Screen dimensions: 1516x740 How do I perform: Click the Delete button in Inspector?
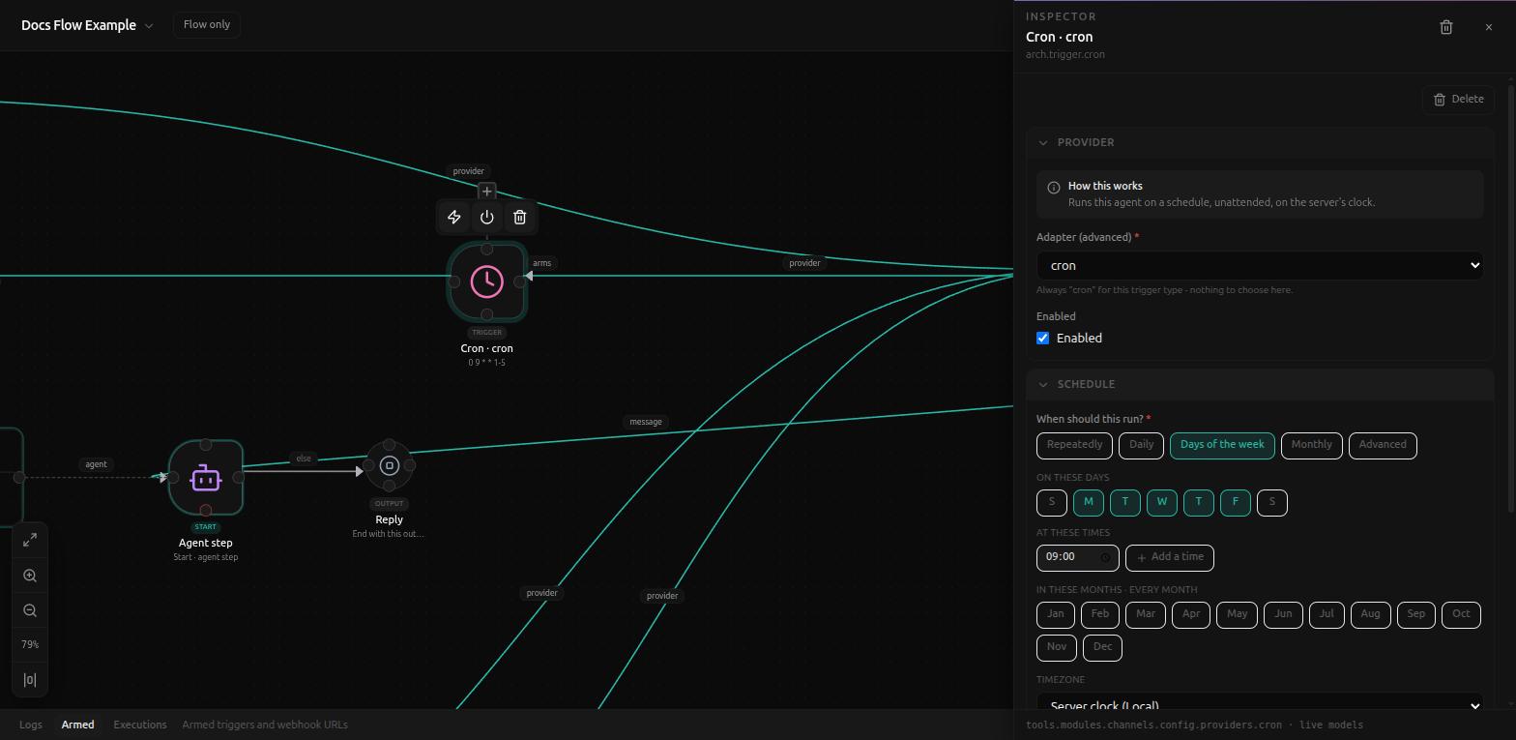(x=1459, y=99)
